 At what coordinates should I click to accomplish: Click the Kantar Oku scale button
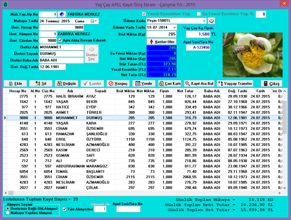(x=162, y=42)
